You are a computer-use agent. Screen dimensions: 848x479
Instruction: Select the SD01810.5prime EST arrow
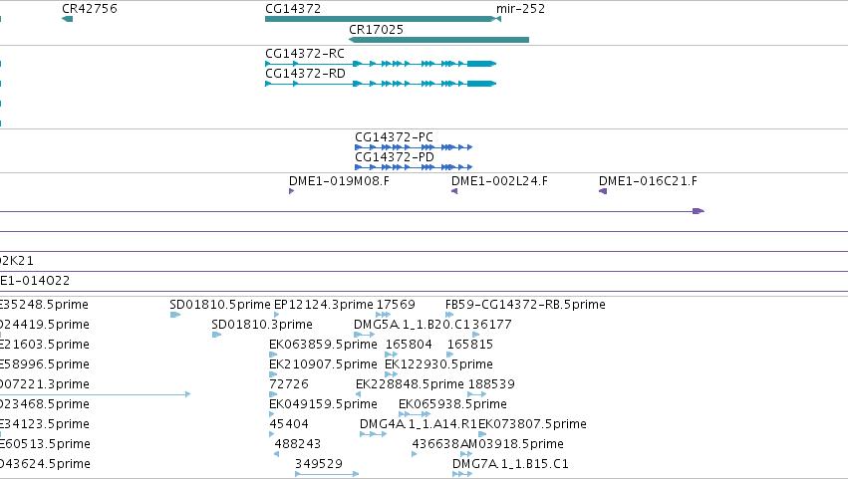point(174,315)
